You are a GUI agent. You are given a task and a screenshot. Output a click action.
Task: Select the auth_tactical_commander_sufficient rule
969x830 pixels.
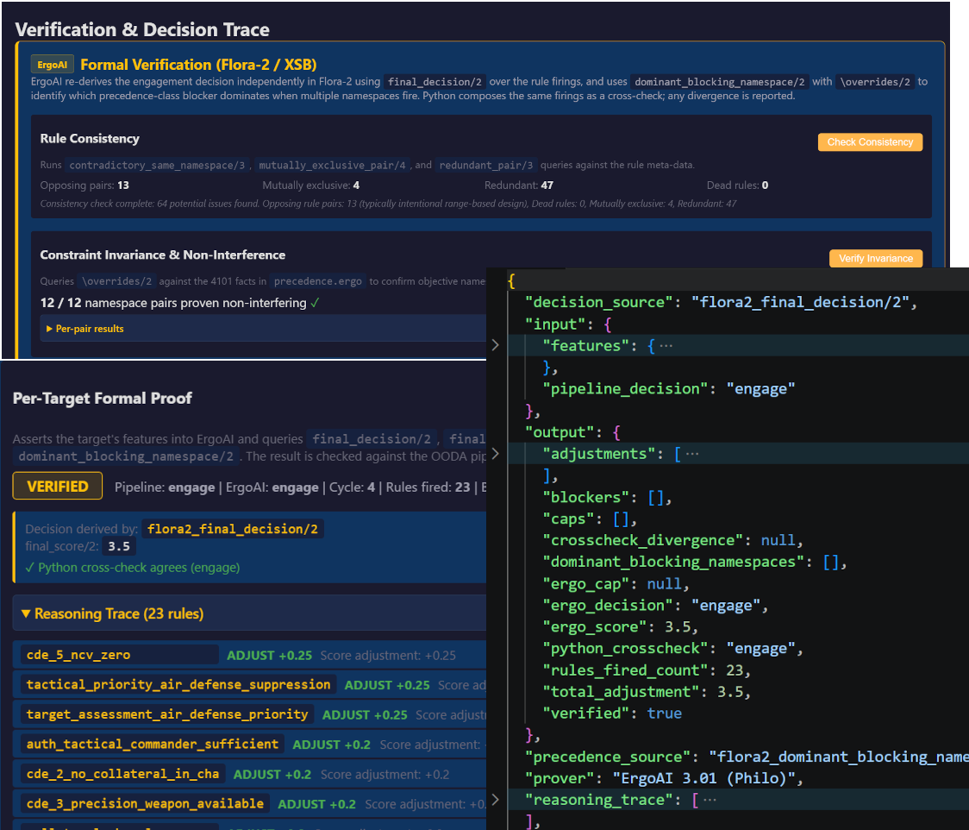[x=152, y=744]
